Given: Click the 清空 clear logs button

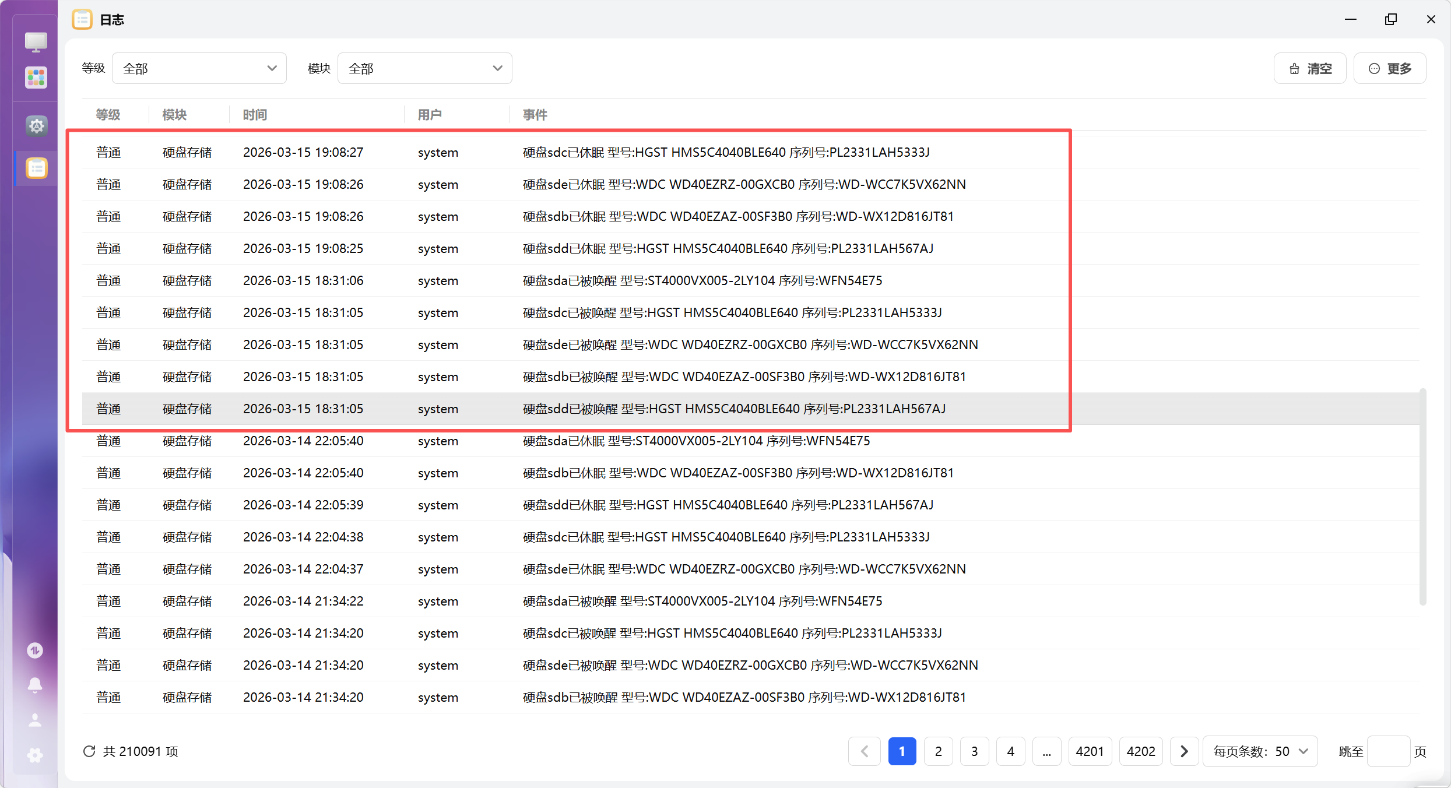Looking at the screenshot, I should [x=1310, y=68].
